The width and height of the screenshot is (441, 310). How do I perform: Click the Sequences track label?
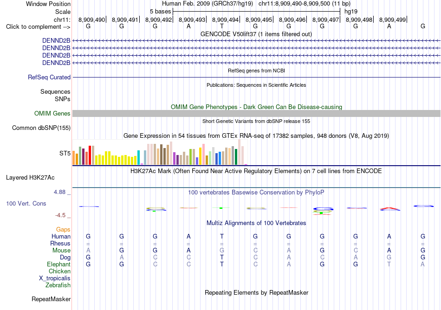[55, 91]
